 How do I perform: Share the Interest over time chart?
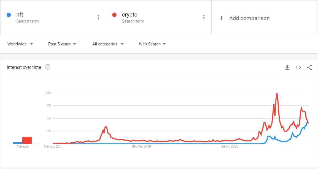pos(309,67)
